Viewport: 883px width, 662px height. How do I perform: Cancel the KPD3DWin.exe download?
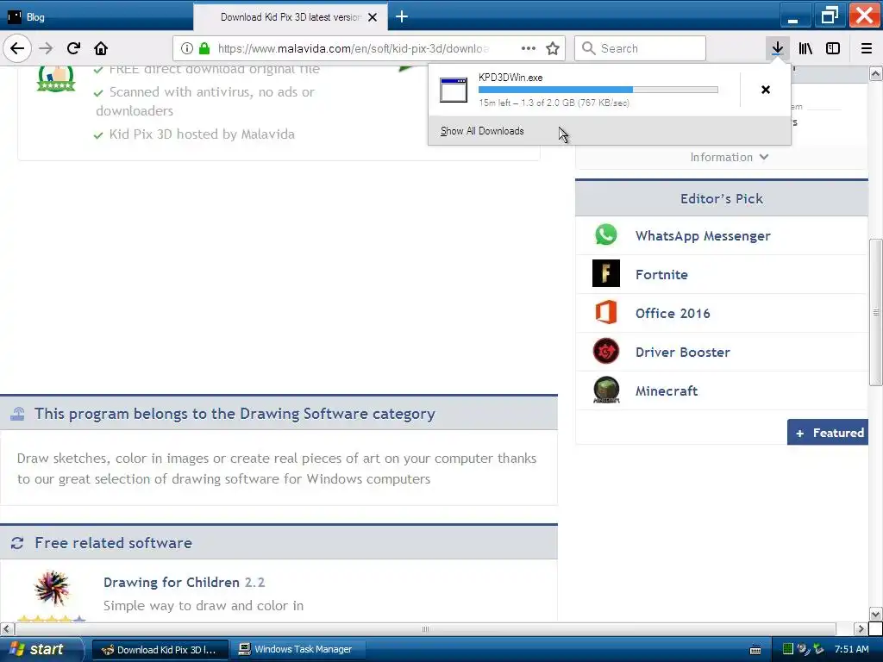(766, 90)
